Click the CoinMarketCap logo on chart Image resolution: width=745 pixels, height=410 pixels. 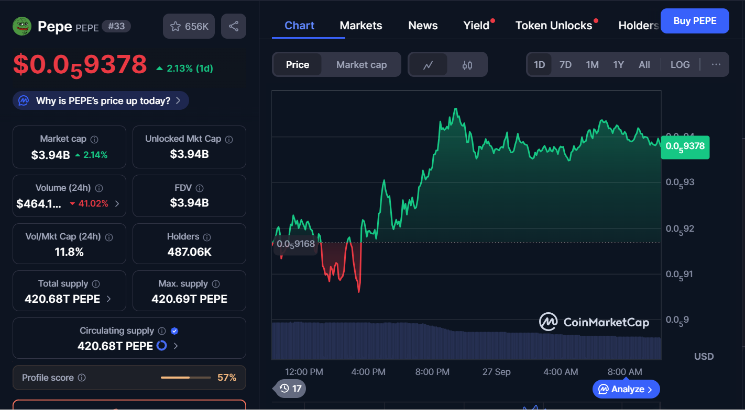click(x=594, y=322)
